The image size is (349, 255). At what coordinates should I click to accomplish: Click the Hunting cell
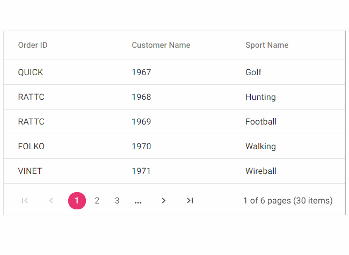[260, 97]
